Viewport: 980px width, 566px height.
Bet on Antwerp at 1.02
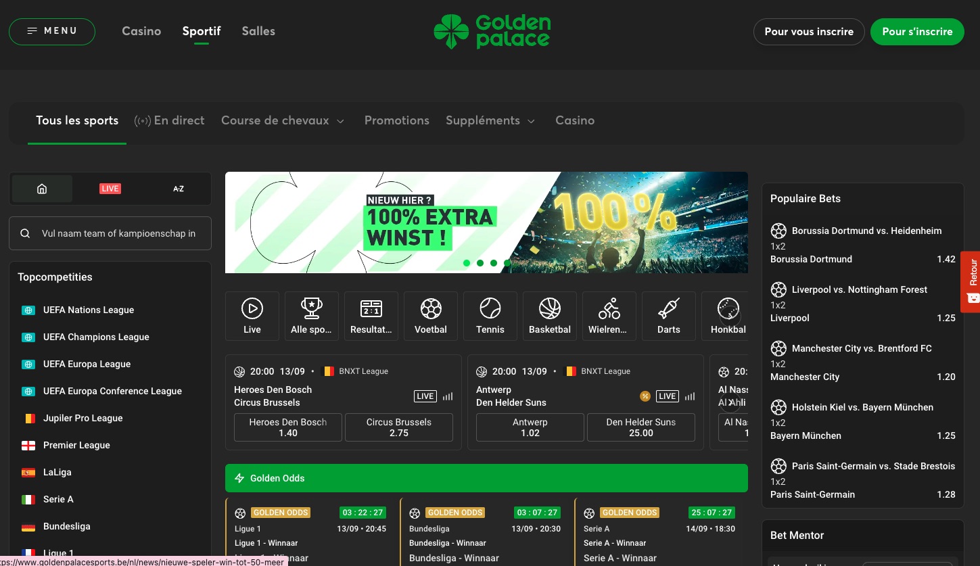pos(530,427)
